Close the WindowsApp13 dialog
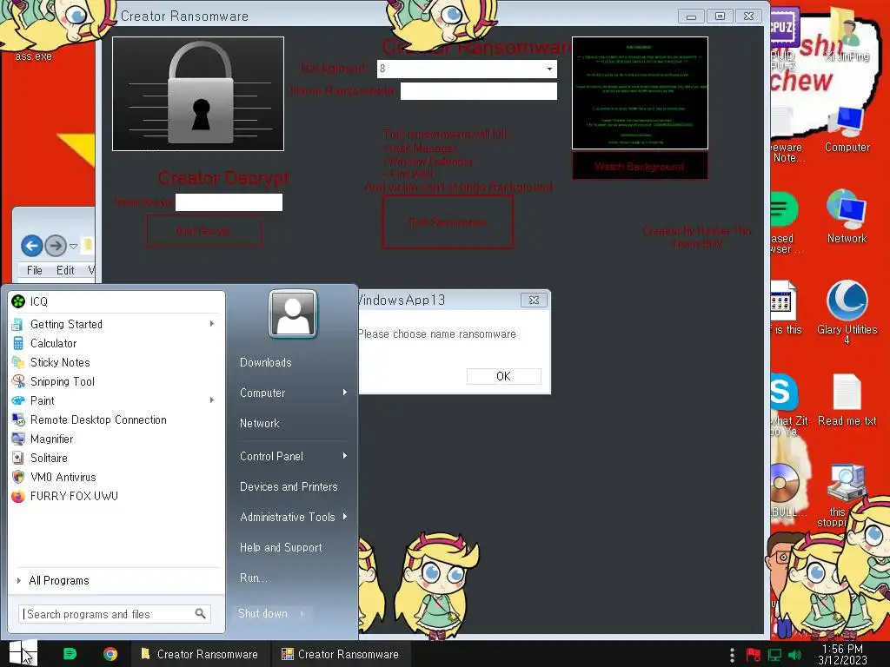This screenshot has height=667, width=890. [x=534, y=300]
